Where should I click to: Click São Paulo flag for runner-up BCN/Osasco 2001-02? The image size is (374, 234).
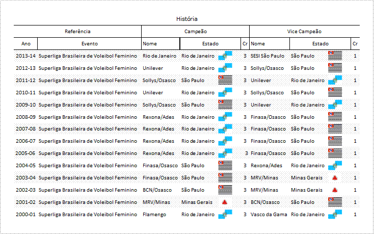pos(335,202)
